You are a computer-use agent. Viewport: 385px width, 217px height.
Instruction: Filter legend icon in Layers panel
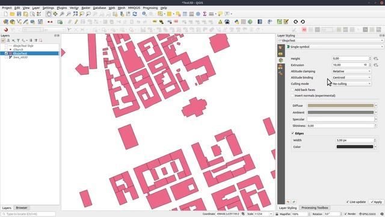click(18, 40)
